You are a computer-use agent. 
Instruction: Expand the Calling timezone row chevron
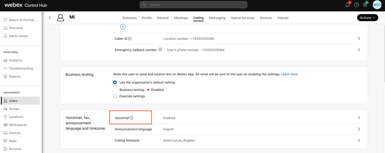point(359,140)
